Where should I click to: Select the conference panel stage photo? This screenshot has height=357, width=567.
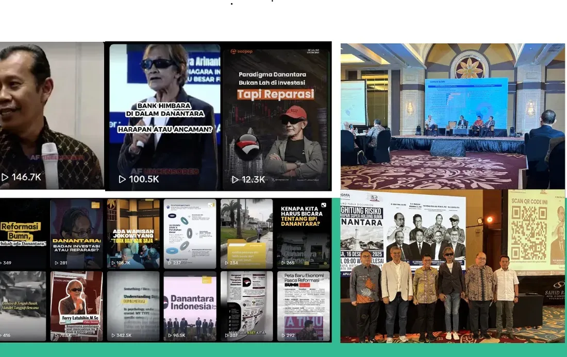tap(453, 116)
